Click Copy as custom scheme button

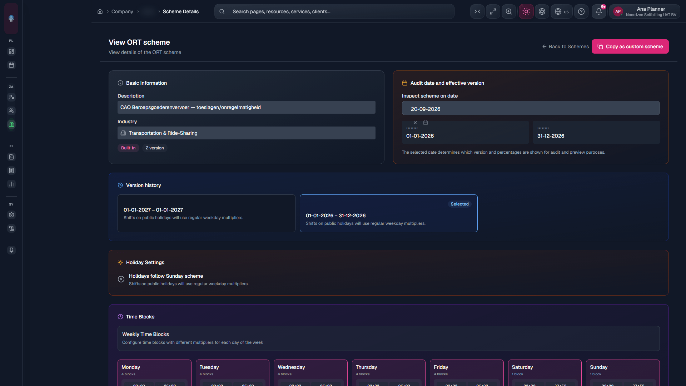coord(630,46)
